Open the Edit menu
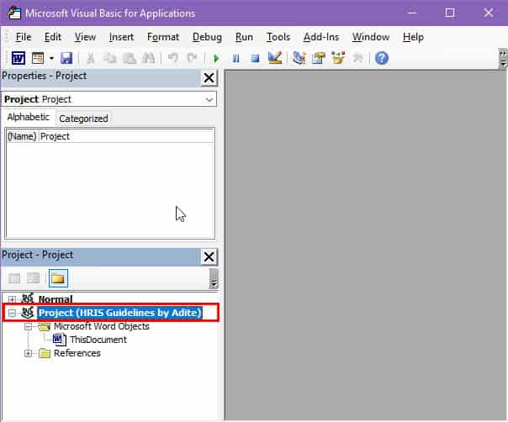Image resolution: width=508 pixels, height=422 pixels. coord(53,37)
